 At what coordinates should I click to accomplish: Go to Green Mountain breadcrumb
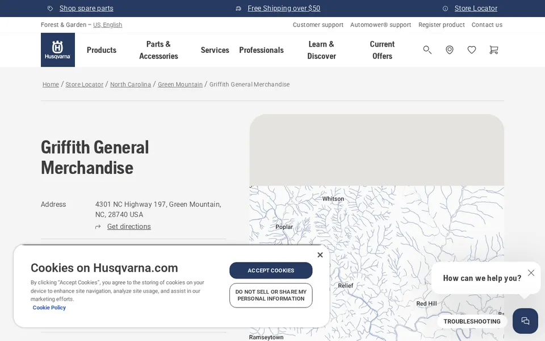180,84
